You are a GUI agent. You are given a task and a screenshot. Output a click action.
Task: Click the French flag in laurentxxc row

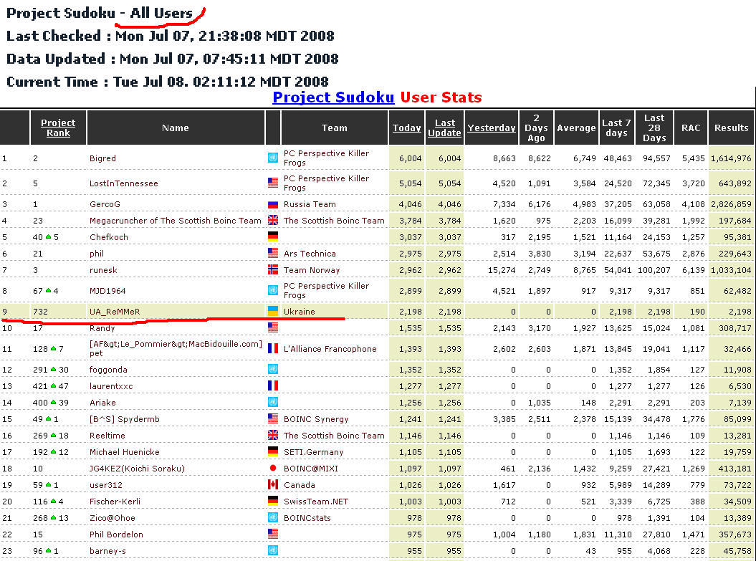click(272, 386)
